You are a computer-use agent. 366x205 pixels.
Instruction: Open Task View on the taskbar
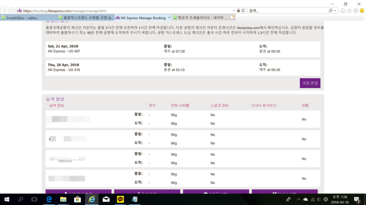(x=34, y=200)
